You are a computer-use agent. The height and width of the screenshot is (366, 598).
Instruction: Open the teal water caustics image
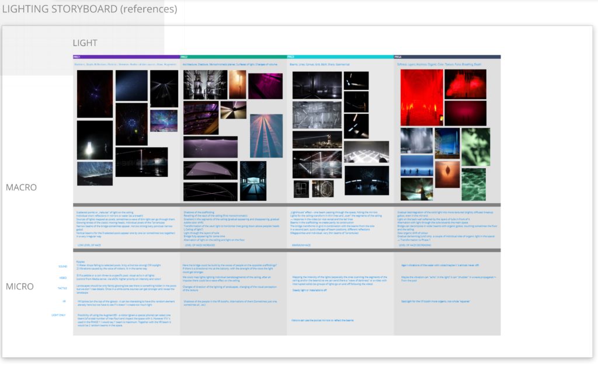click(474, 184)
